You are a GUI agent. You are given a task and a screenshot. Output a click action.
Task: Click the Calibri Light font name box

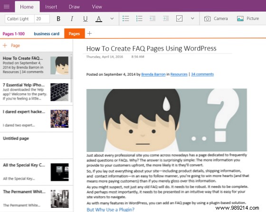point(19,19)
